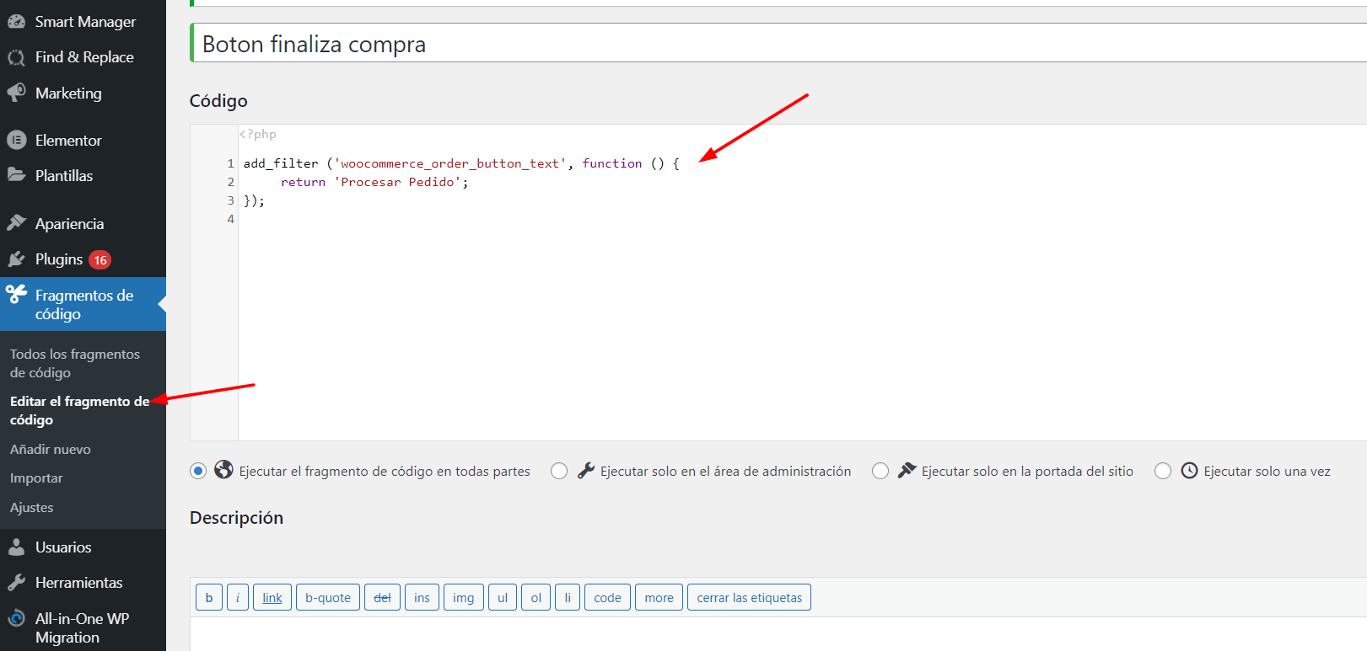Click 'cerrar las etiquetas' button
This screenshot has width=1367, height=651.
point(749,597)
